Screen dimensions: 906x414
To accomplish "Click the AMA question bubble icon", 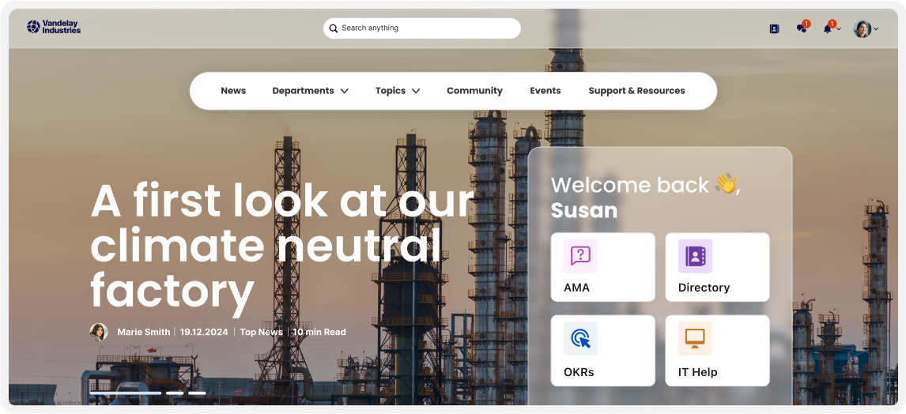I will pyautogui.click(x=580, y=255).
